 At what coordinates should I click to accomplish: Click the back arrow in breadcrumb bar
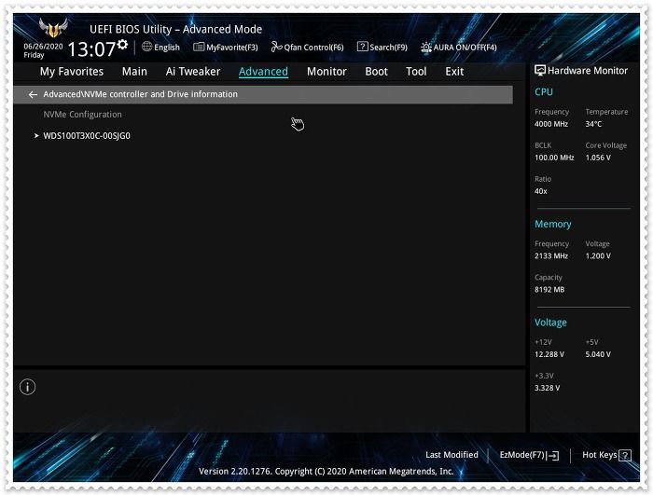(x=33, y=94)
